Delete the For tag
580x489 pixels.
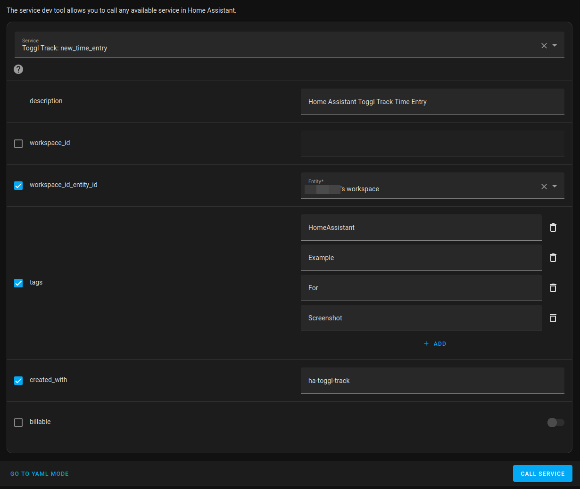click(x=553, y=288)
